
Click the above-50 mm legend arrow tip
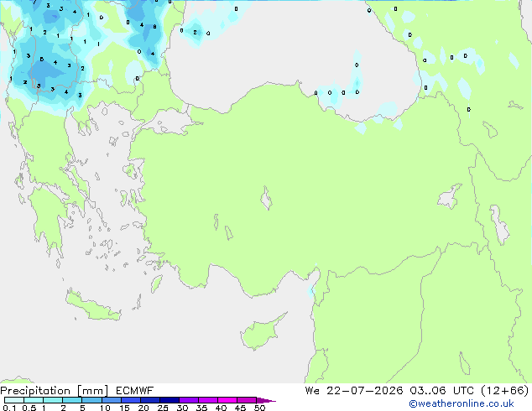point(266,400)
